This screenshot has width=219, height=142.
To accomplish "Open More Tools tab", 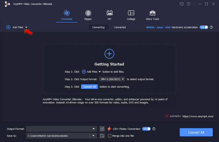I will point(152,15).
